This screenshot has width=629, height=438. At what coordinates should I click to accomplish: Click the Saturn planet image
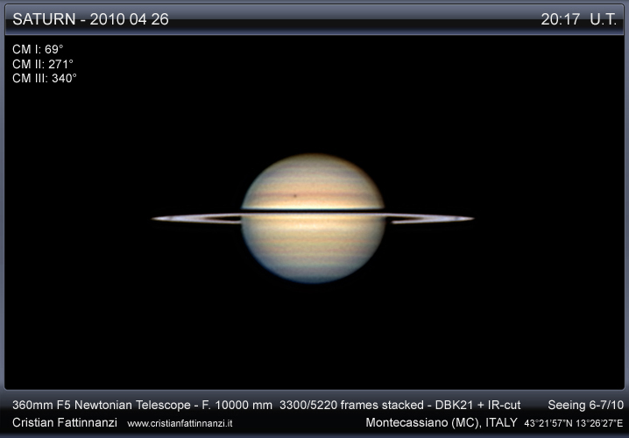(x=313, y=219)
